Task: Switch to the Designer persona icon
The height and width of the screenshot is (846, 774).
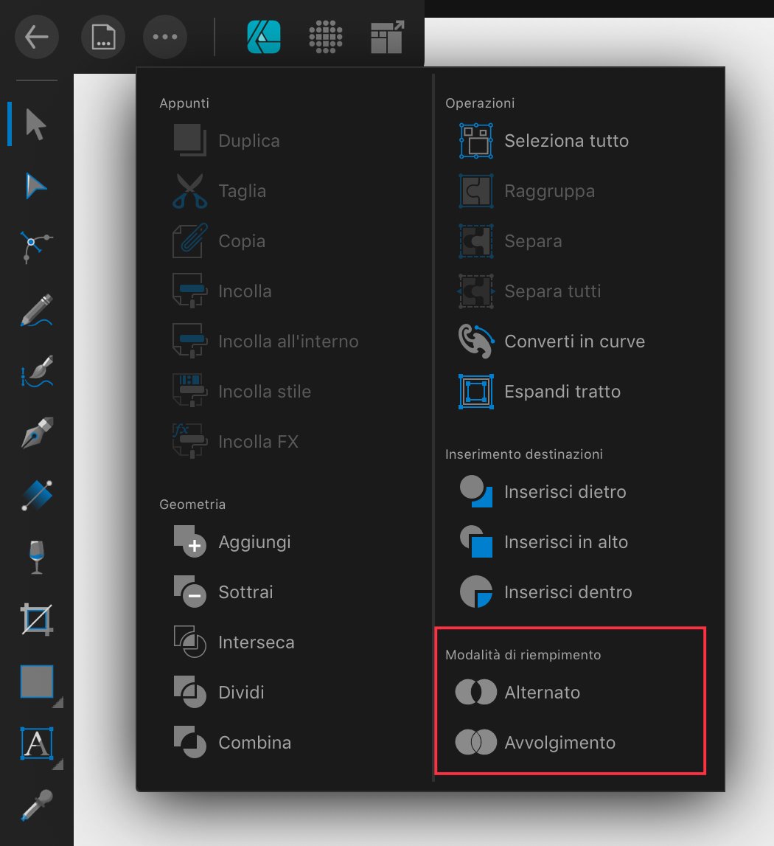Action: pos(264,37)
